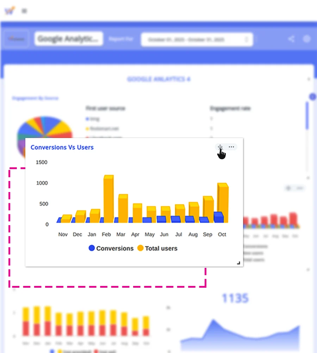Click the circular help badge on the right edge
This screenshot has height=353, width=317.
pyautogui.click(x=313, y=97)
